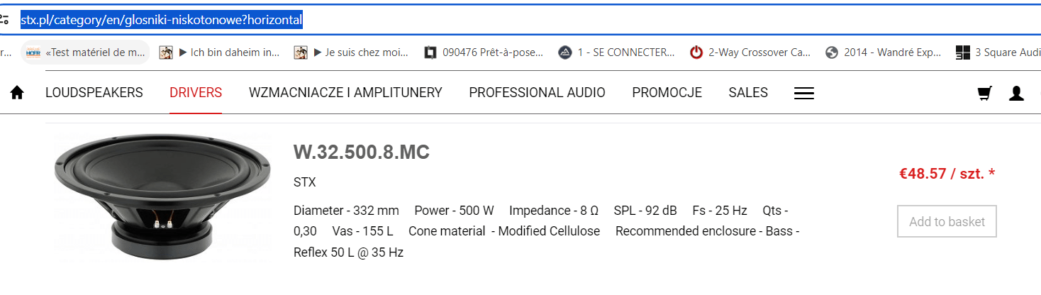Select the LOUDSPEAKERS menu item
This screenshot has width=1041, height=295.
click(x=94, y=93)
